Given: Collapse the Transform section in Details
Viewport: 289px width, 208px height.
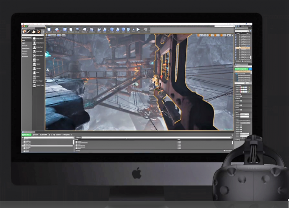Looking at the screenshot, I should pos(238,85).
